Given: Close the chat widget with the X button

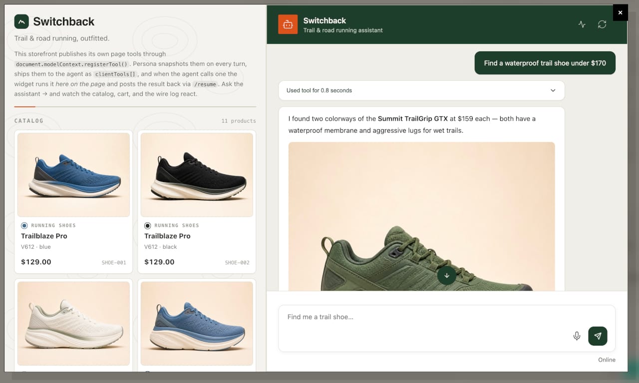Looking at the screenshot, I should 620,12.
